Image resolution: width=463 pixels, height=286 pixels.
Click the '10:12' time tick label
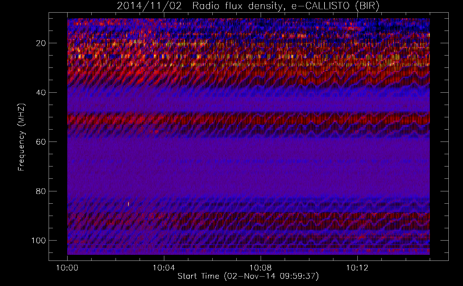[357, 268]
